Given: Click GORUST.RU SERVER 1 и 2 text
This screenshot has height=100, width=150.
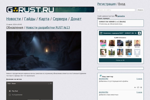Looking at the screenshot, I should click(112, 22).
